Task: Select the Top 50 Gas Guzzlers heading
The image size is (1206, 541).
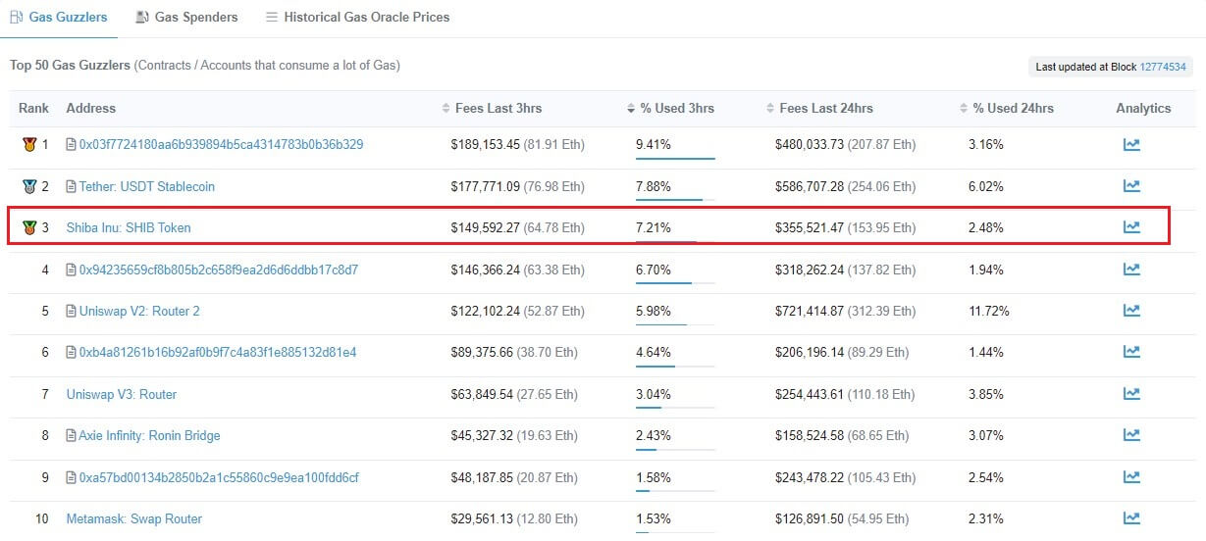Action: [x=70, y=66]
